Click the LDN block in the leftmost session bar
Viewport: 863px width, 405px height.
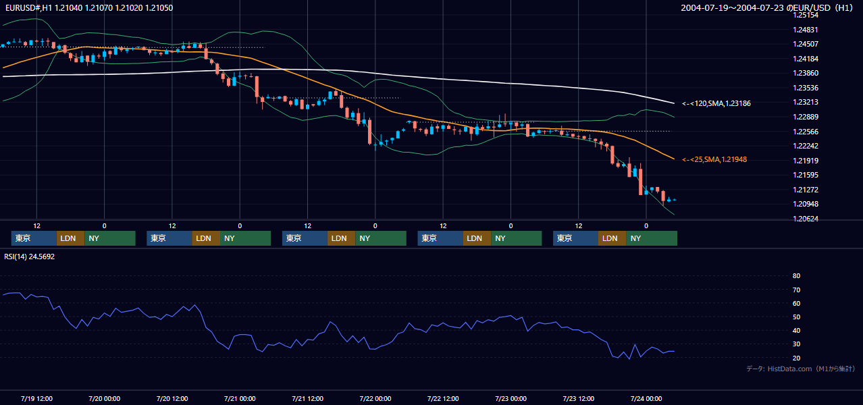tap(71, 238)
